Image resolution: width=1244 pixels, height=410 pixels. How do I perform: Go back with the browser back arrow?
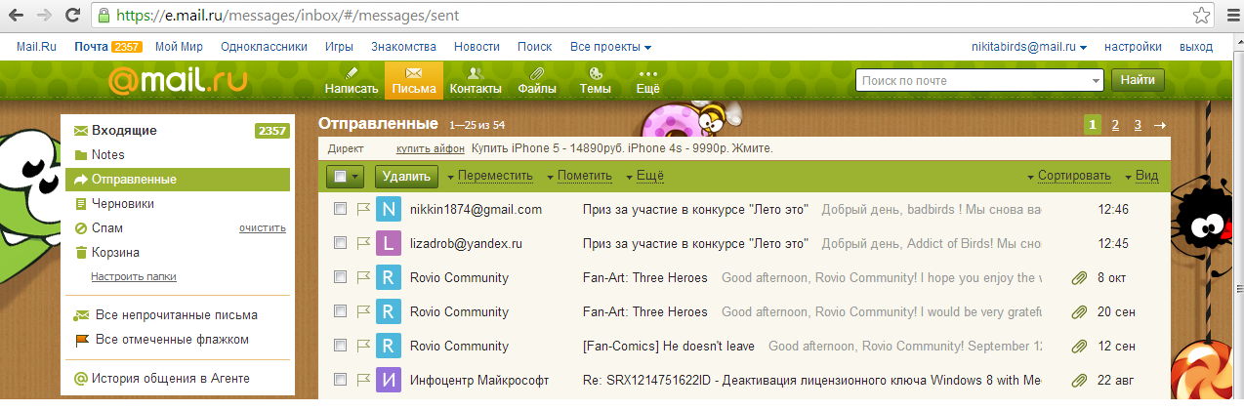(18, 16)
